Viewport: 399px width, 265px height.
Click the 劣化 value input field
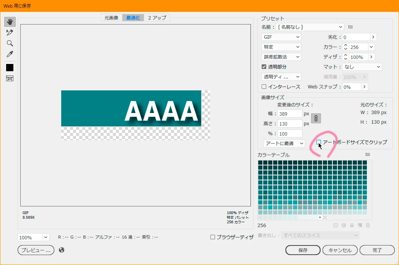click(356, 37)
